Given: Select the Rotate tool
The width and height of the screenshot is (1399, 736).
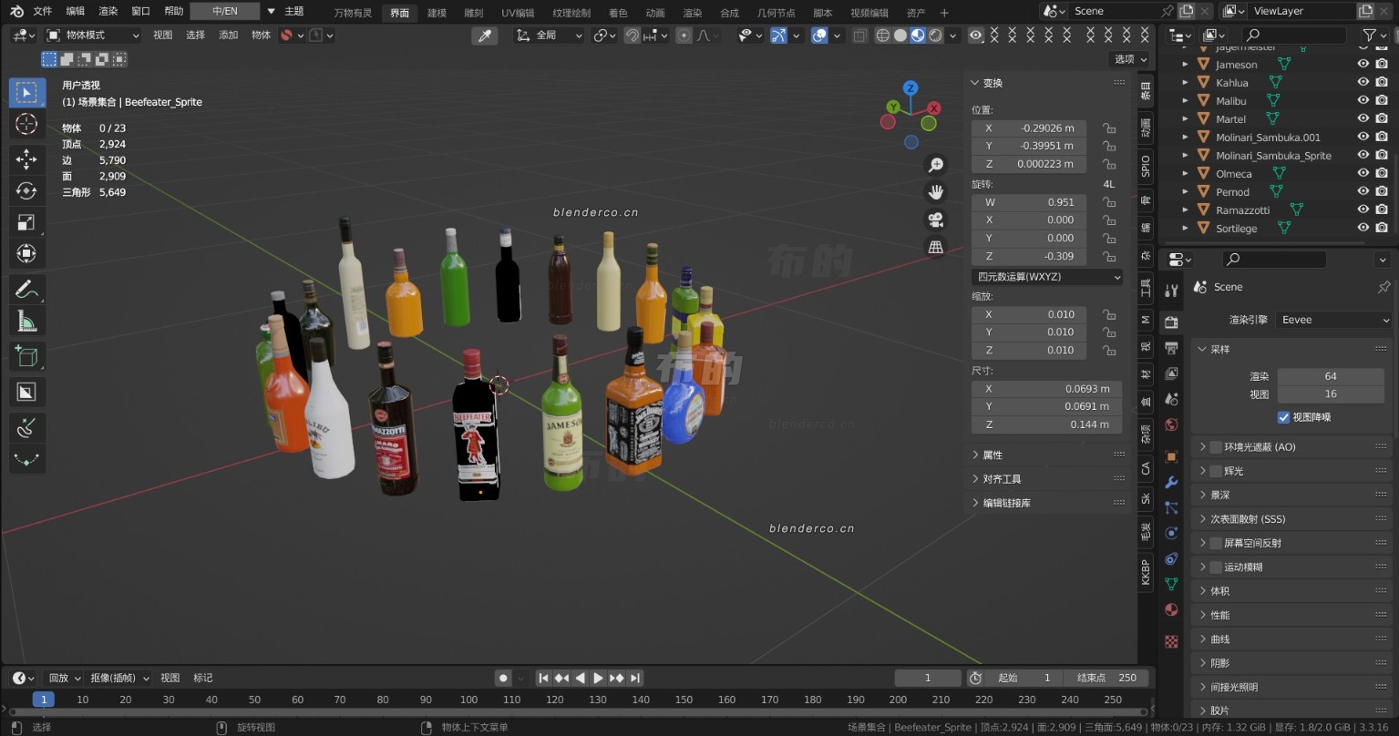Looking at the screenshot, I should (x=26, y=191).
